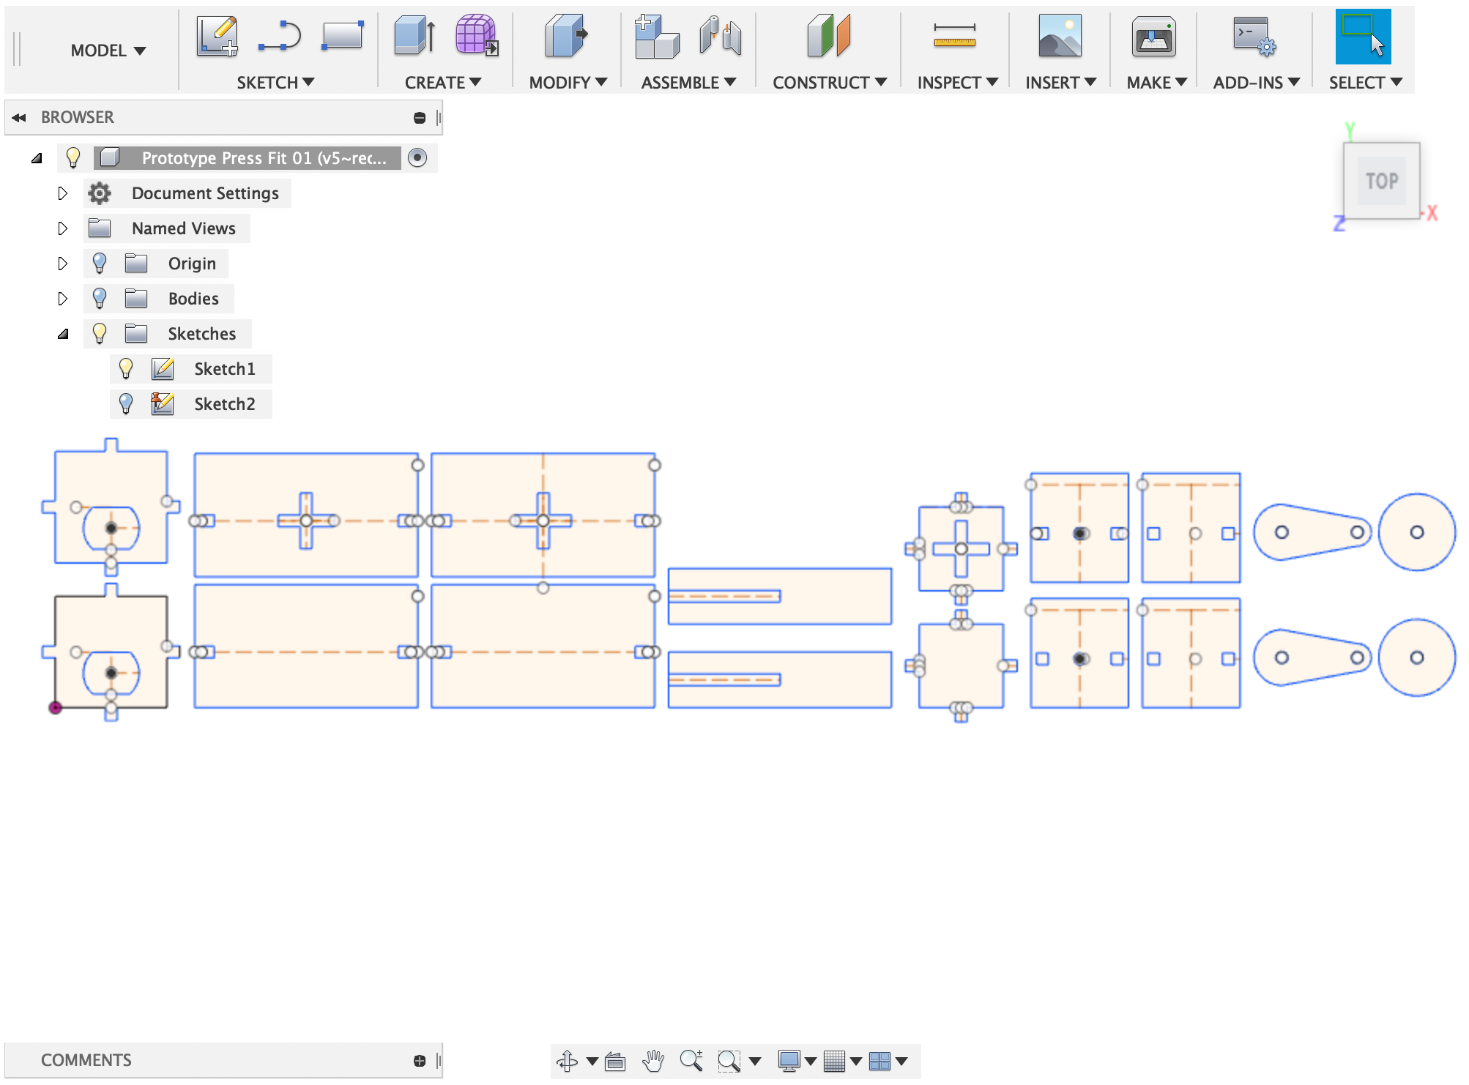This screenshot has height=1085, width=1469.
Task: Expand the Comments panel with plus button
Action: point(420,1061)
